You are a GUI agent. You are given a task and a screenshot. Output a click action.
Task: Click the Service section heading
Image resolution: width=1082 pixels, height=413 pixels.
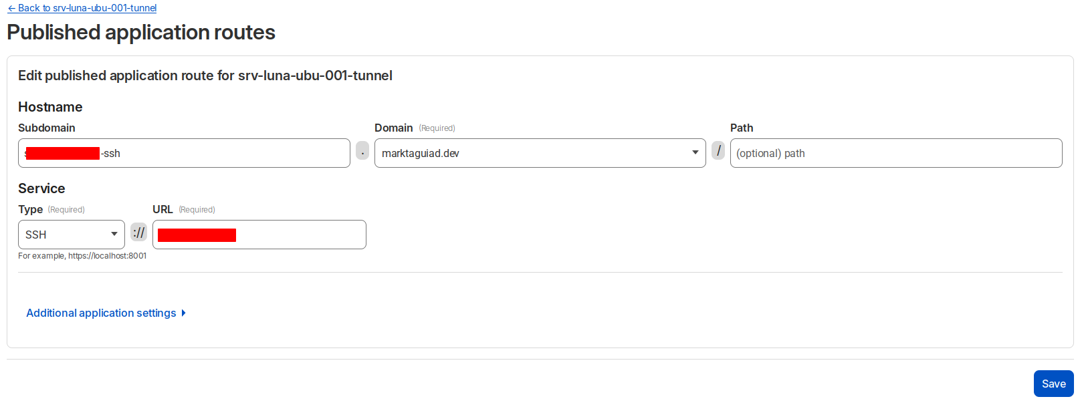click(41, 188)
